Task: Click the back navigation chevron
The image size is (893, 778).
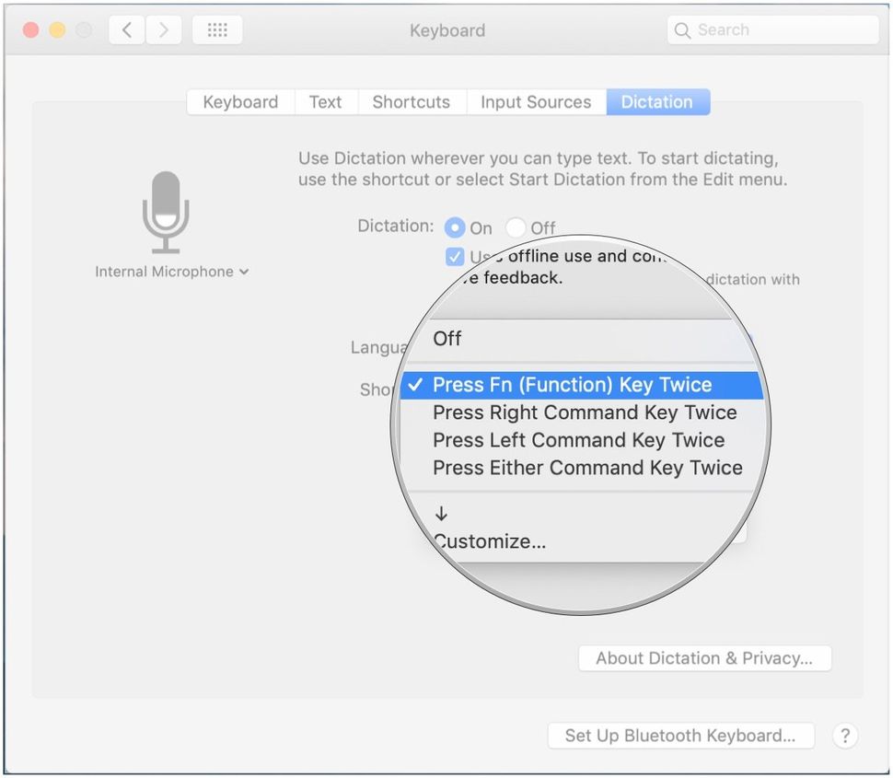Action: coord(126,29)
